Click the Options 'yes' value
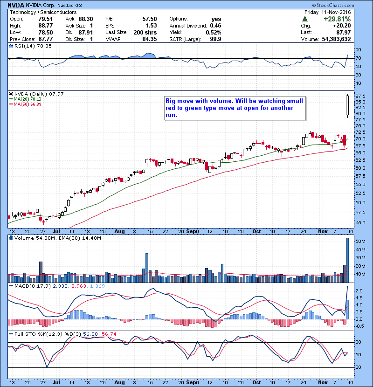373x387 pixels. [x=216, y=19]
